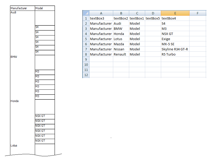Select row 5 header in the spreadsheet
The image size is (214, 165).
click(86, 39)
